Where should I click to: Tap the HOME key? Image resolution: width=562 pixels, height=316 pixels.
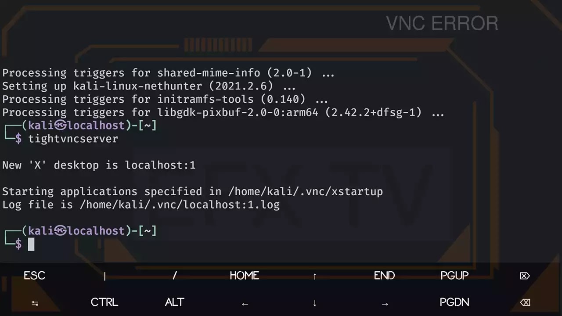pyautogui.click(x=245, y=276)
